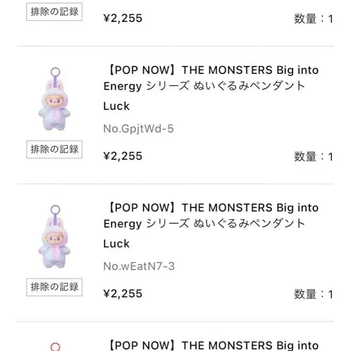
Task: Click the item code No.GpjtWd-5
Action: [138, 128]
